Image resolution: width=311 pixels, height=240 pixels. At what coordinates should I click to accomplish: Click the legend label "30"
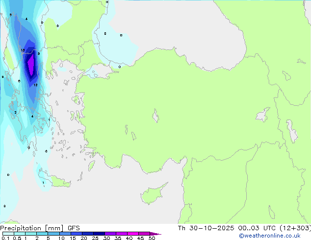point(106,238)
